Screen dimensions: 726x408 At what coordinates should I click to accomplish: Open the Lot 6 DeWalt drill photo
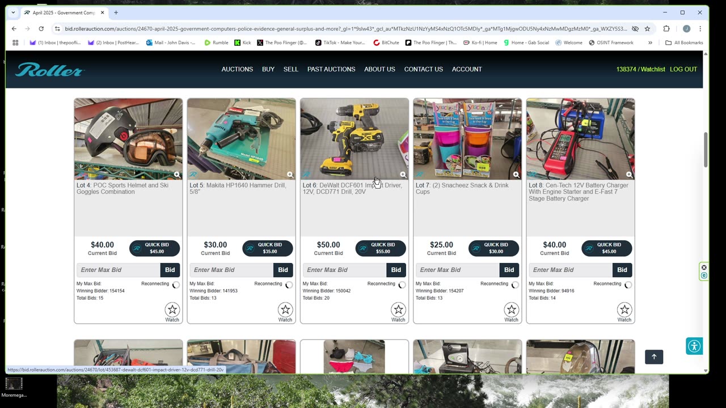tap(354, 139)
